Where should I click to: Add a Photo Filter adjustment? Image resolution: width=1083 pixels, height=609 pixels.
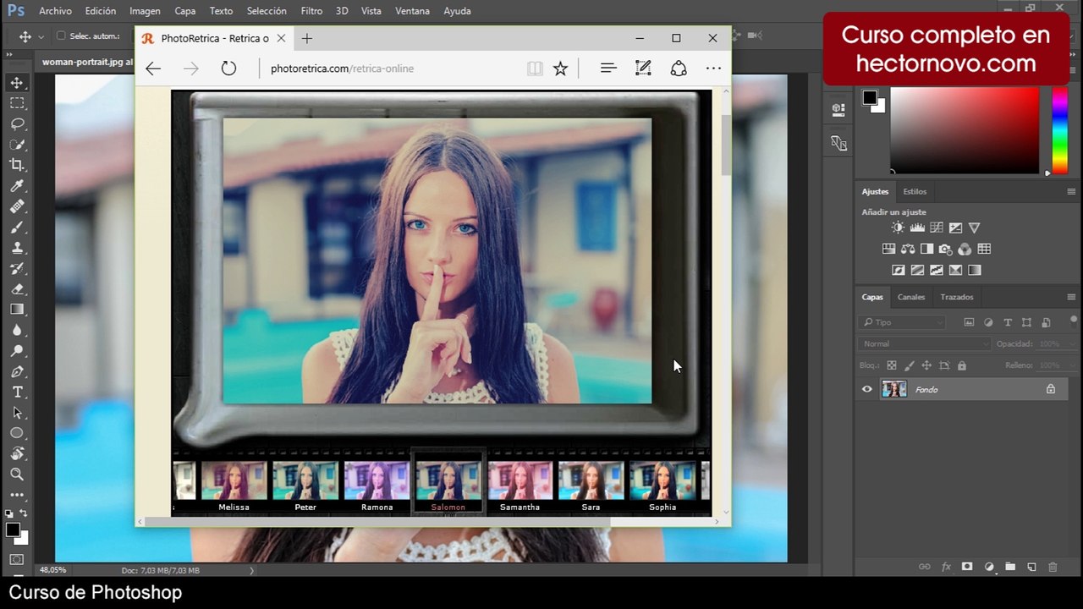click(946, 249)
